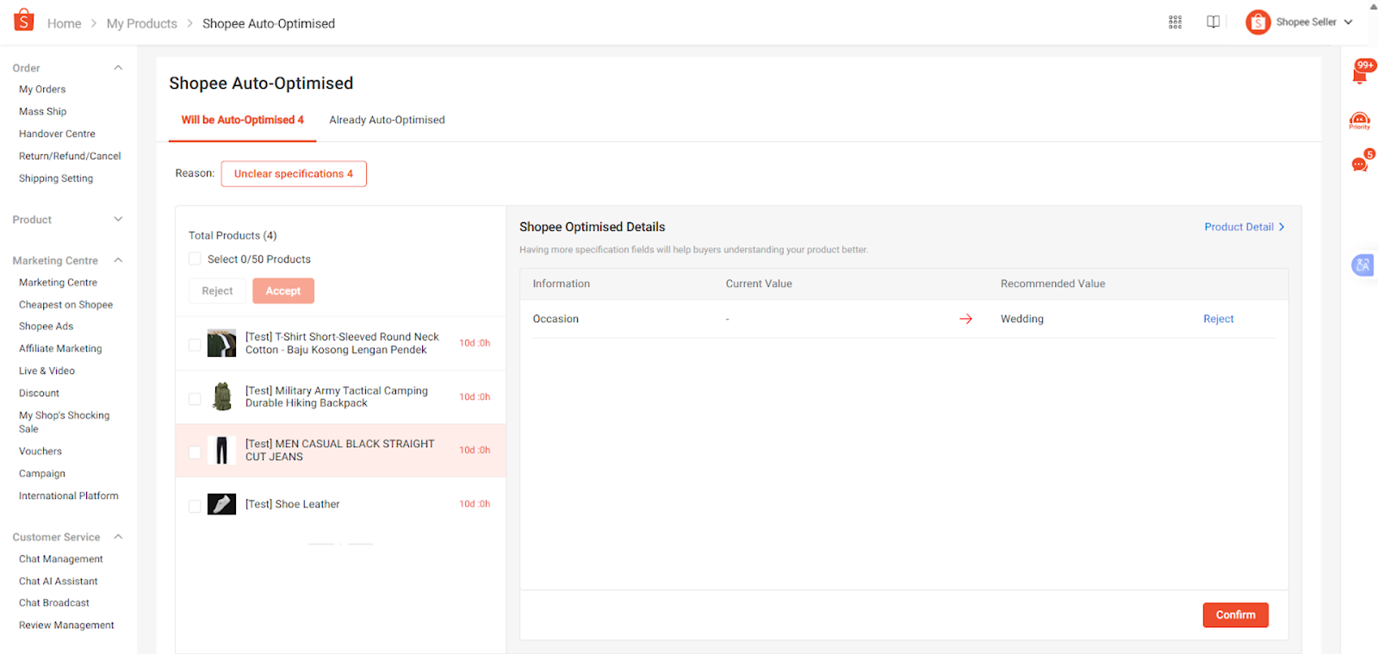
Task: Expand the Product sidebar section
Action: pos(118,219)
